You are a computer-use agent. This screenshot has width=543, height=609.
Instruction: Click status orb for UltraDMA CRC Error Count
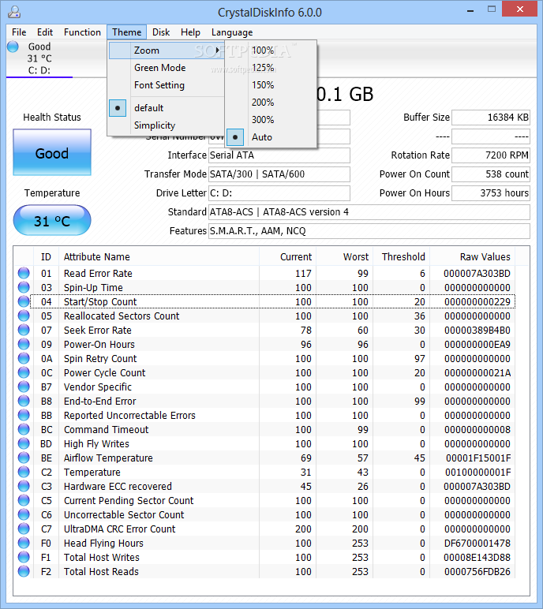coord(24,529)
